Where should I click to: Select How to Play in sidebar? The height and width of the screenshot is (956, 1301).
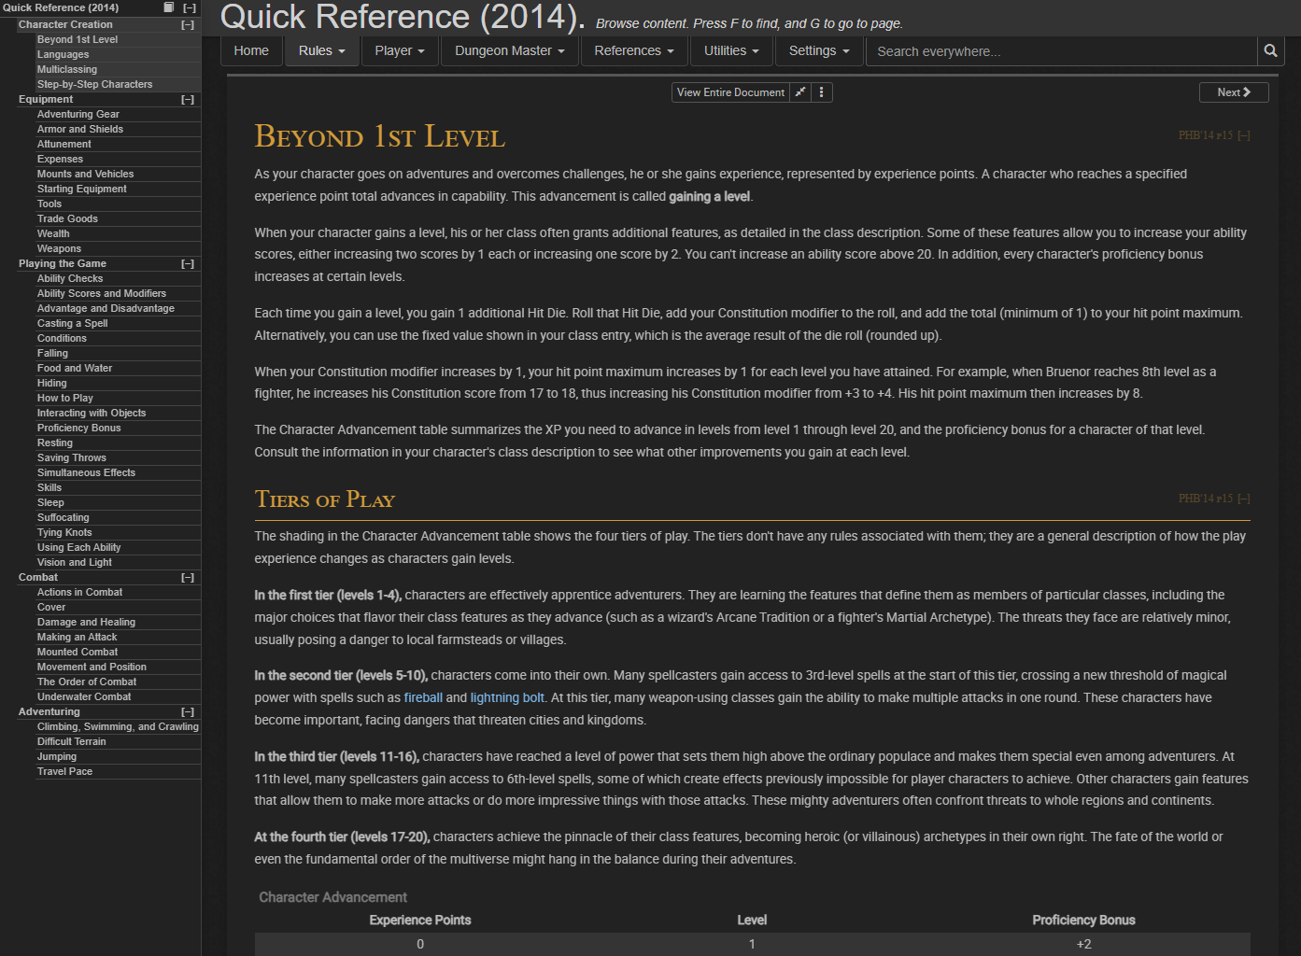coord(119,399)
